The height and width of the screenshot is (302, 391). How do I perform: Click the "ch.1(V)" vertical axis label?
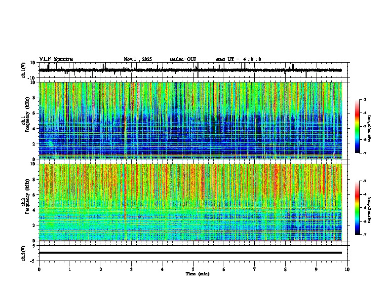[24, 70]
